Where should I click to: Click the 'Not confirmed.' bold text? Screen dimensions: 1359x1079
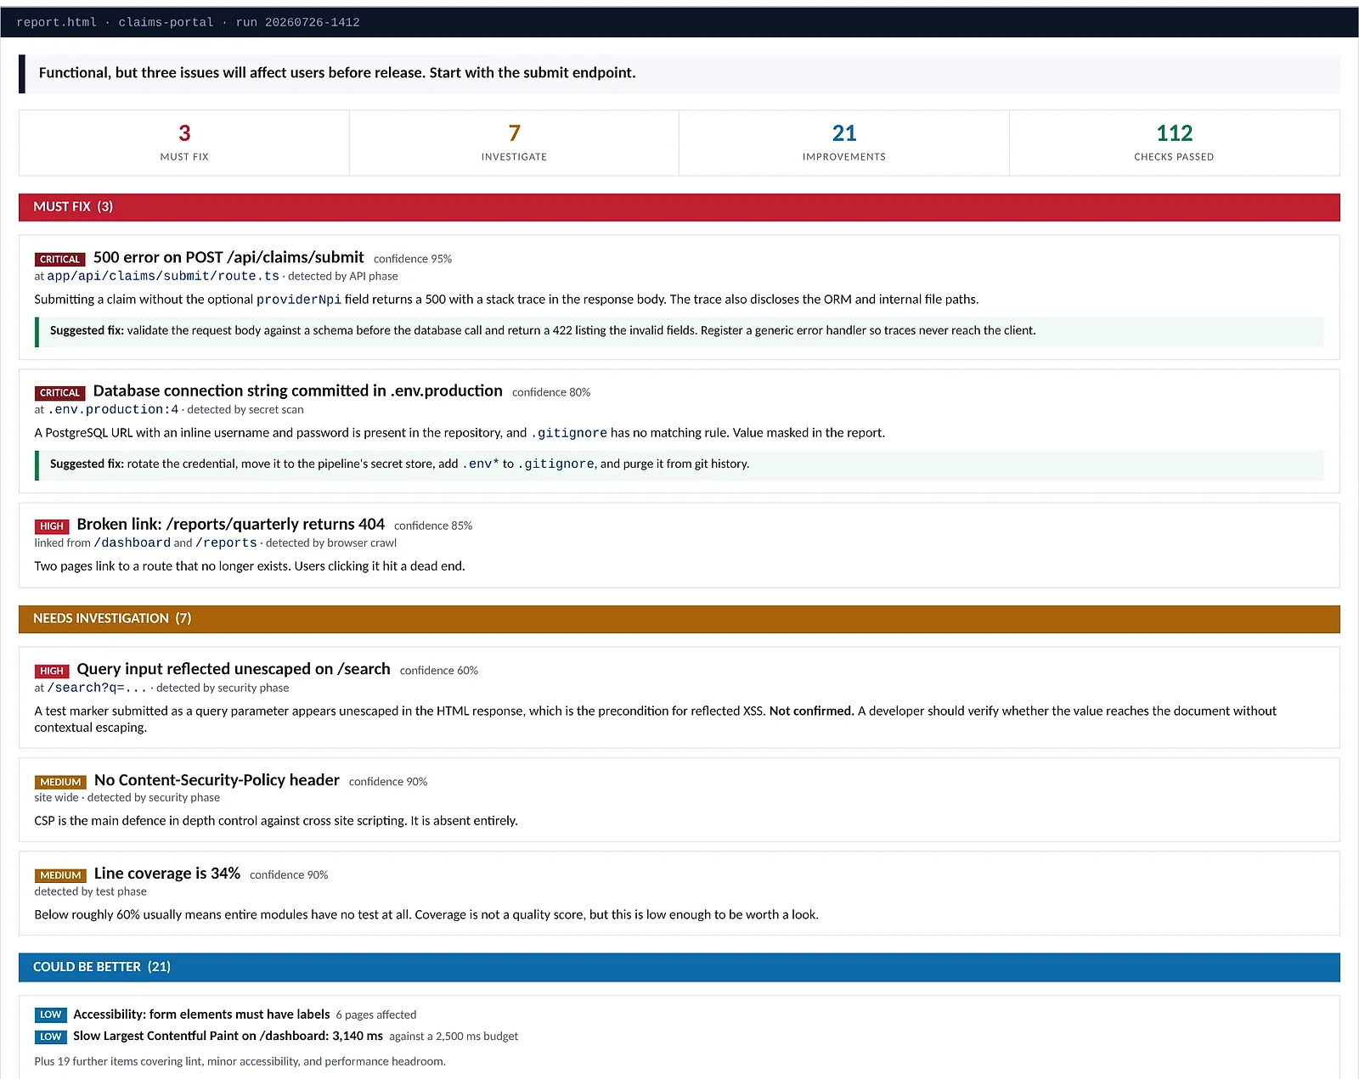click(x=811, y=711)
